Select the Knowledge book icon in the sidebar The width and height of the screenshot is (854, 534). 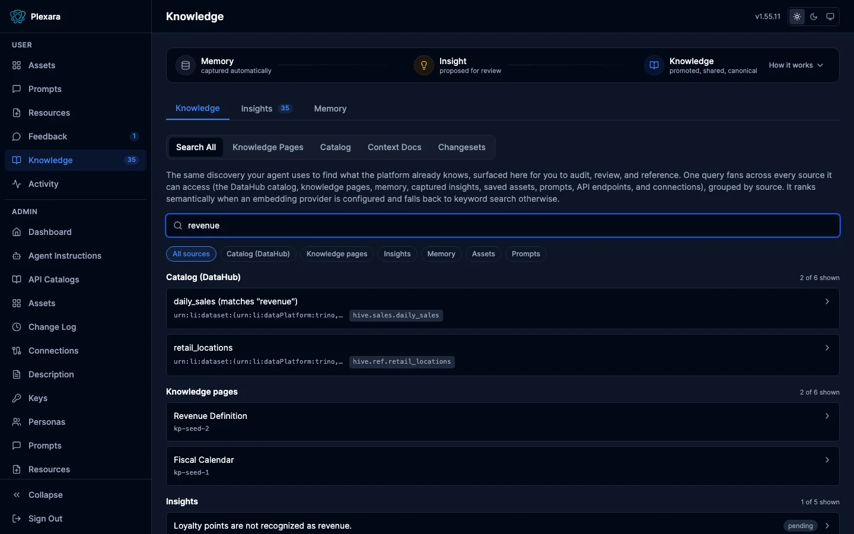click(17, 160)
